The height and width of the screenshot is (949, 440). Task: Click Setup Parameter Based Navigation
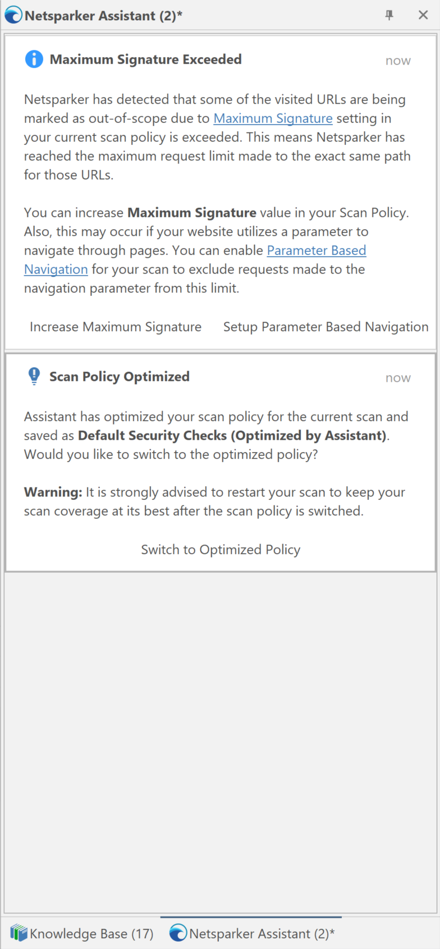[x=326, y=326]
